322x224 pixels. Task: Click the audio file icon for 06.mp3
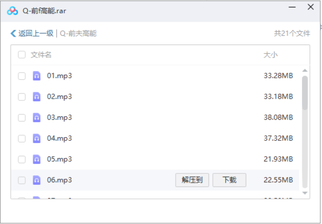37,180
